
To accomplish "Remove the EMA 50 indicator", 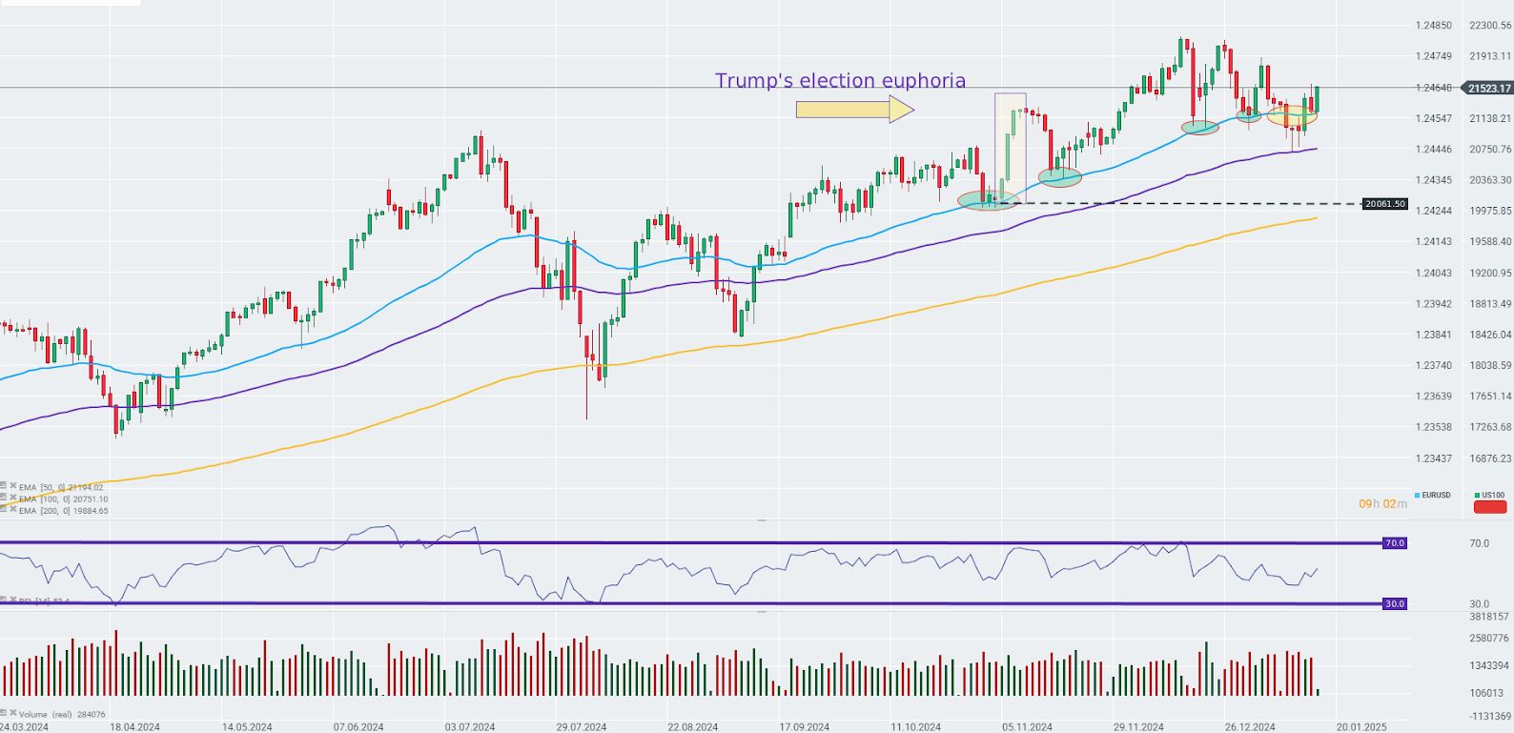I will [12, 486].
